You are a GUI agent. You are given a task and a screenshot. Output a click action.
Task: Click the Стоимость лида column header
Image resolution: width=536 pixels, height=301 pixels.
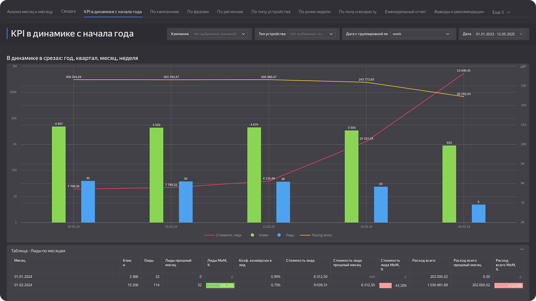(x=306, y=265)
